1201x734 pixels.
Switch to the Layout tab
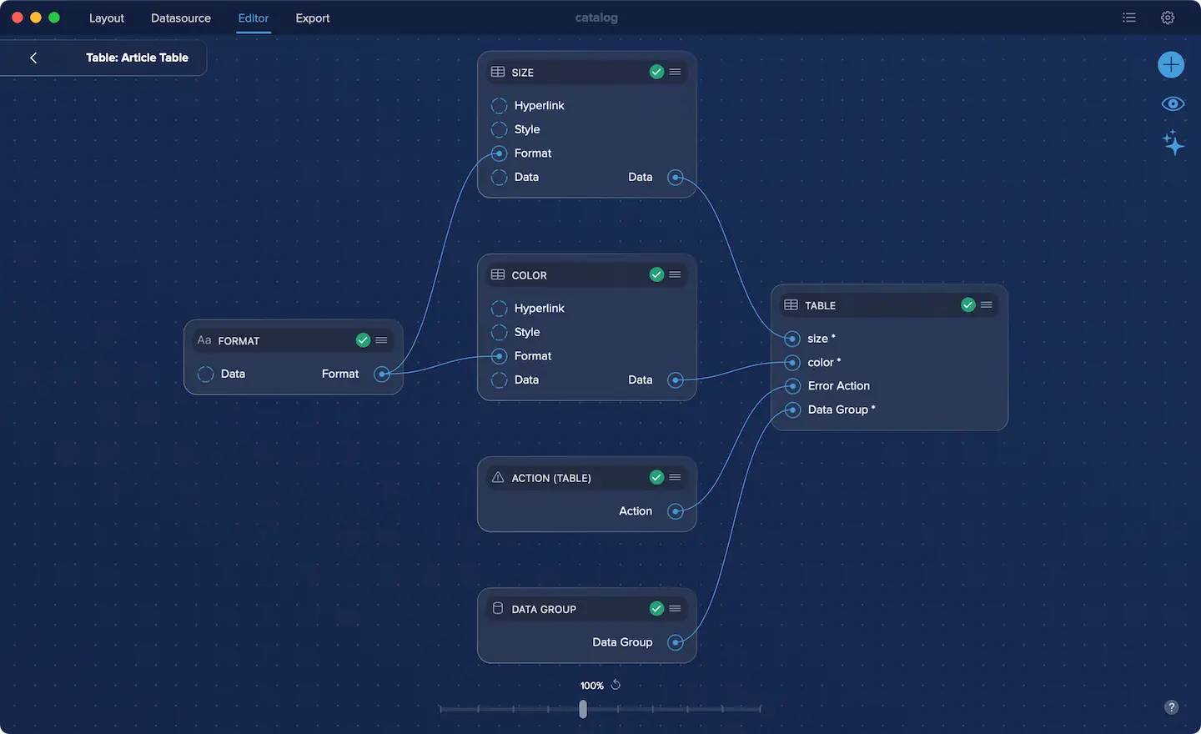[107, 18]
